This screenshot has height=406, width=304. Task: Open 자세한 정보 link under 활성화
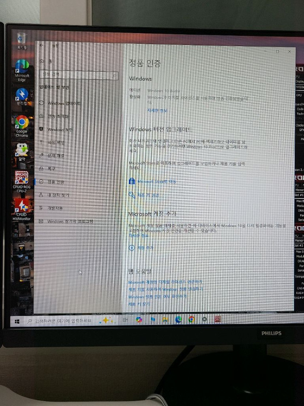click(157, 110)
